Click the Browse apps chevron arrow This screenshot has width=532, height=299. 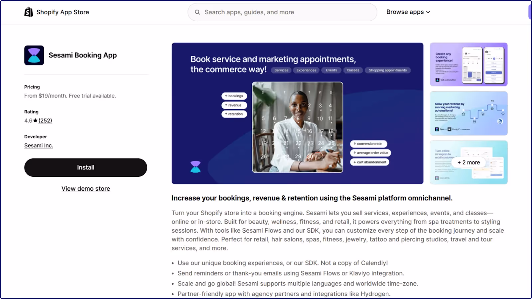click(x=428, y=12)
